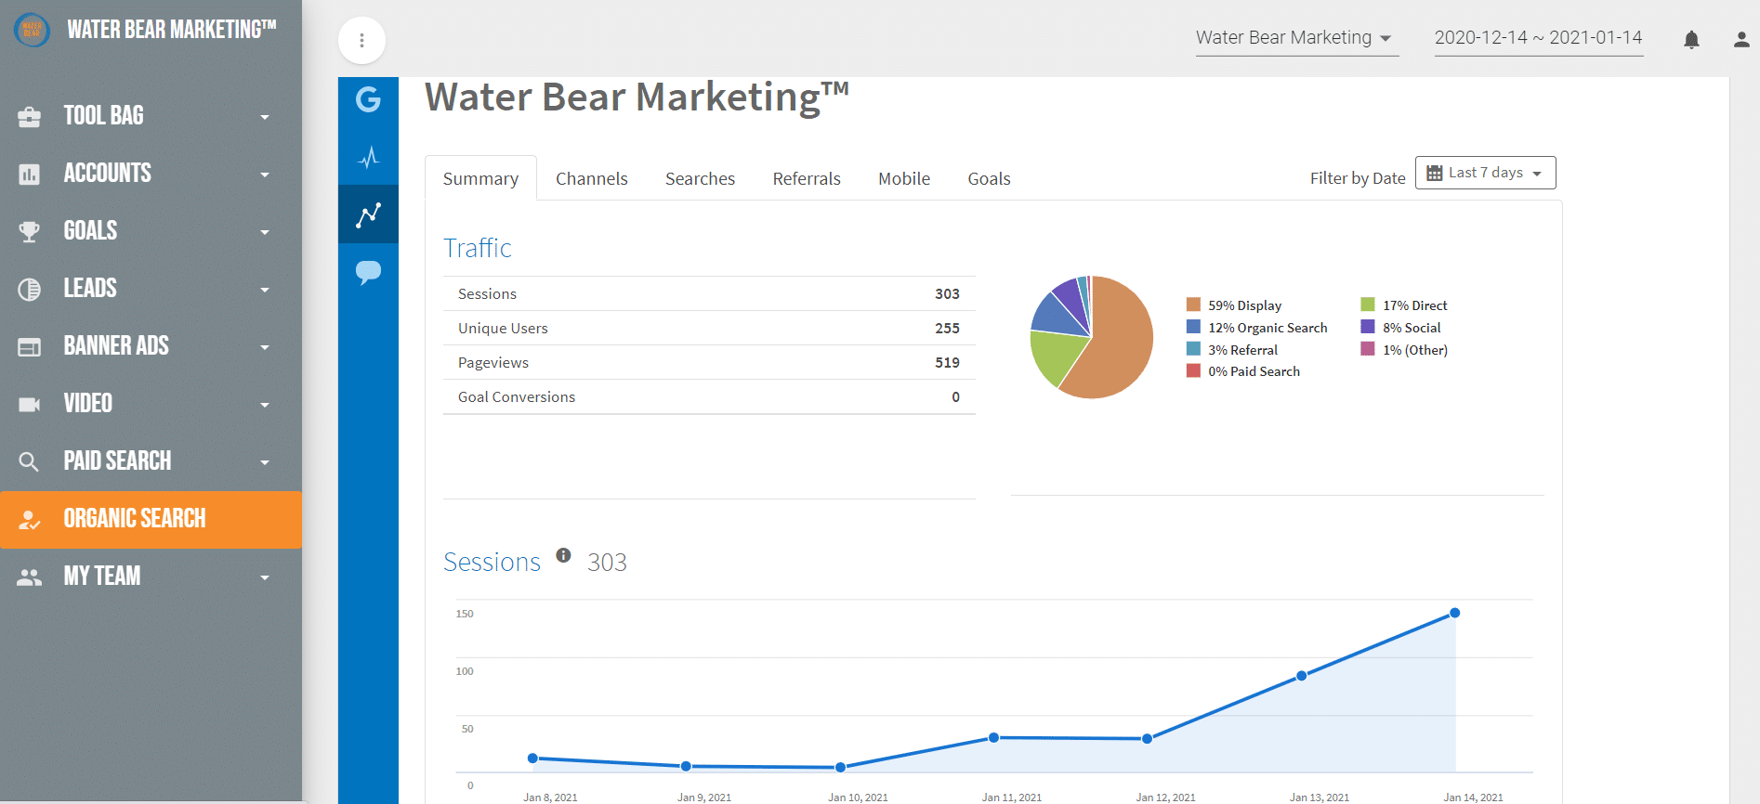Open My Team in the sidebar
The image size is (1760, 804).
point(151,577)
